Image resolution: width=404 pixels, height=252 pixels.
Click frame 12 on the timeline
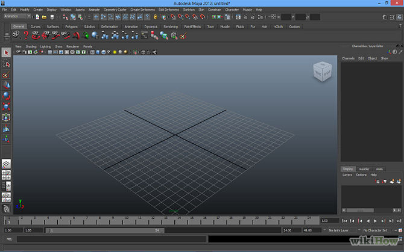pos(153,221)
